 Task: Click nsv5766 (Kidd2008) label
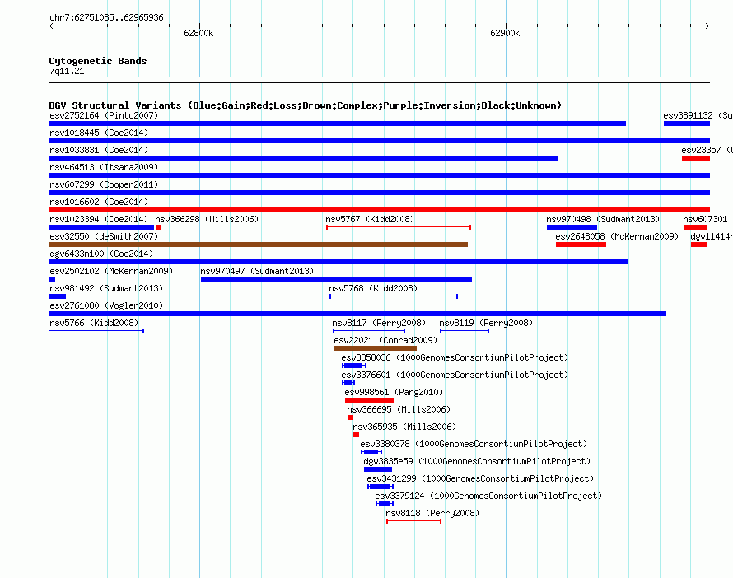(94, 323)
